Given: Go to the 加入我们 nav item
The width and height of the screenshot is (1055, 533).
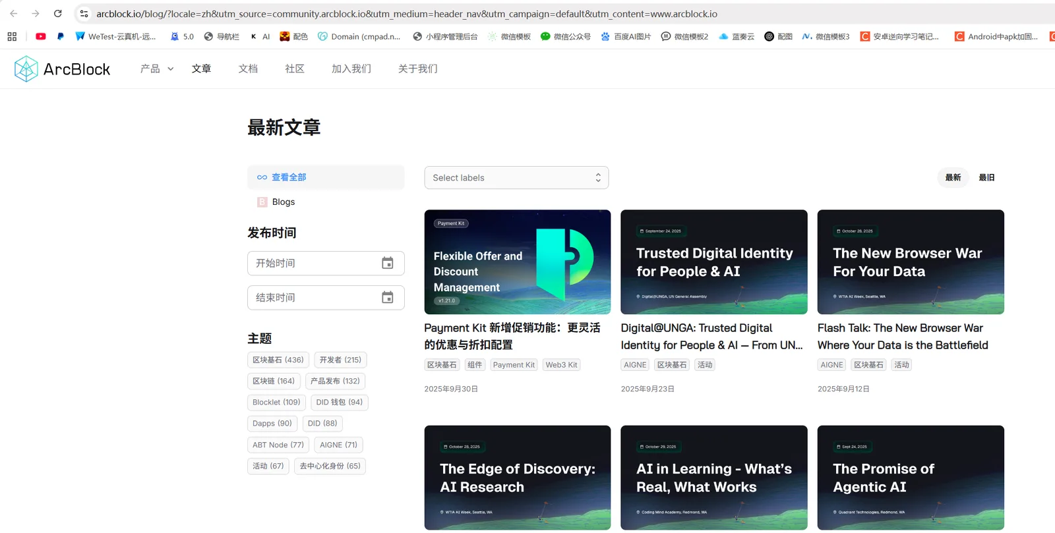Looking at the screenshot, I should [x=351, y=69].
